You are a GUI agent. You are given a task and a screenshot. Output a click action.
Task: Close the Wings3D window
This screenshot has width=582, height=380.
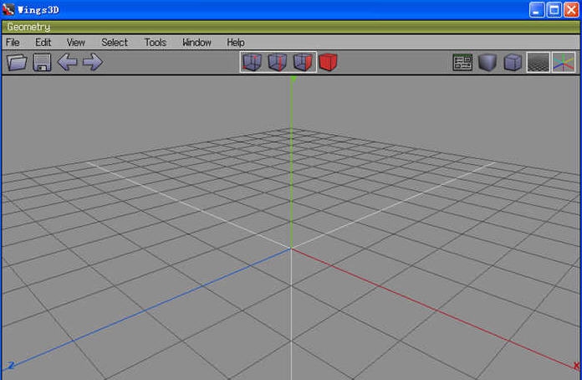(x=572, y=10)
